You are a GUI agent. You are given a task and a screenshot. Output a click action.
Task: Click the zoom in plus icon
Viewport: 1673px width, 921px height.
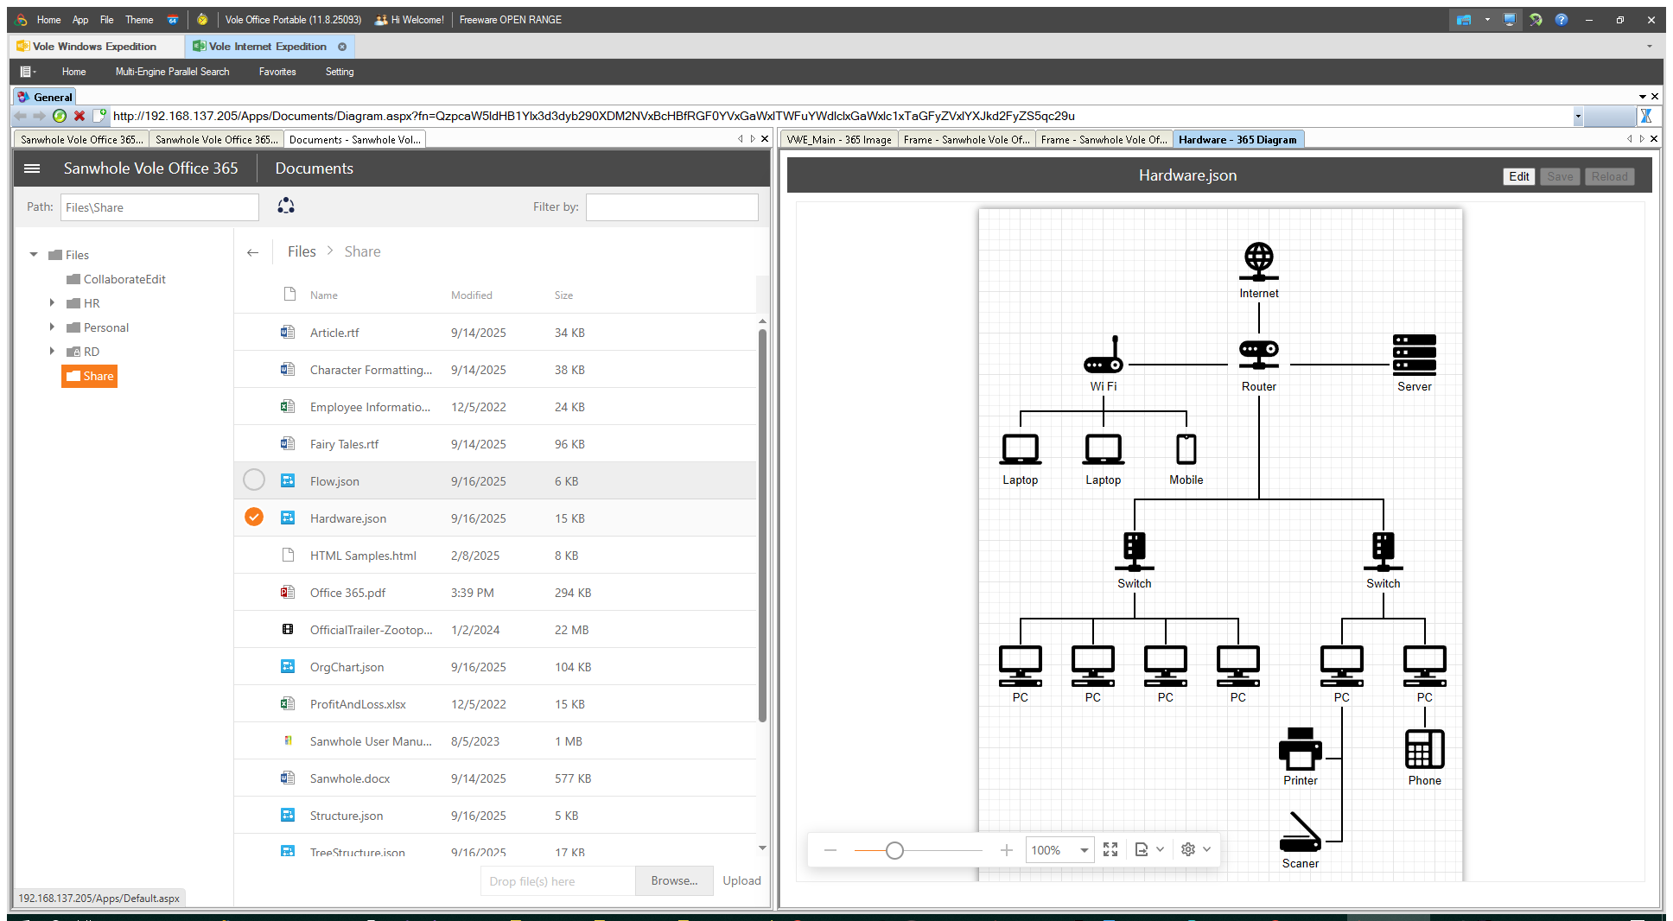pyautogui.click(x=1007, y=850)
